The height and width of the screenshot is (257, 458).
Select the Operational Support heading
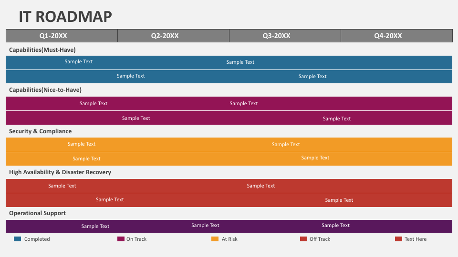(37, 213)
